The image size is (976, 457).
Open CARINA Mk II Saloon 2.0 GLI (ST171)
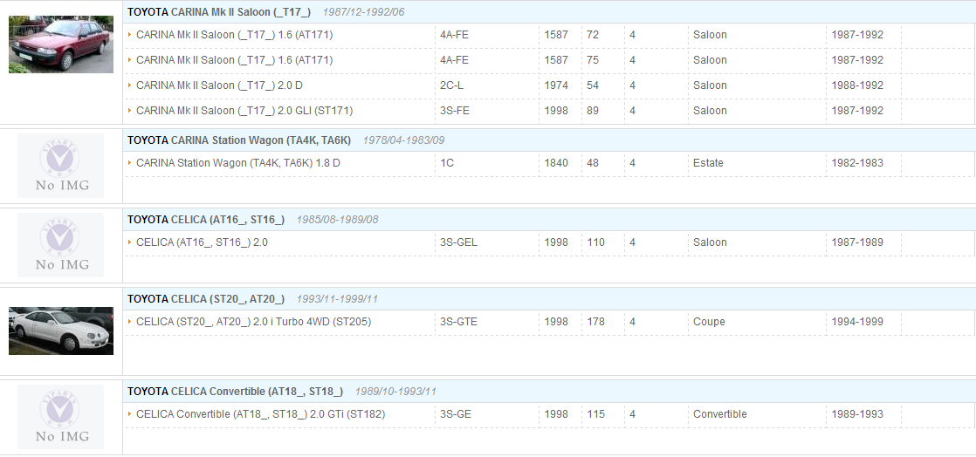coord(244,111)
